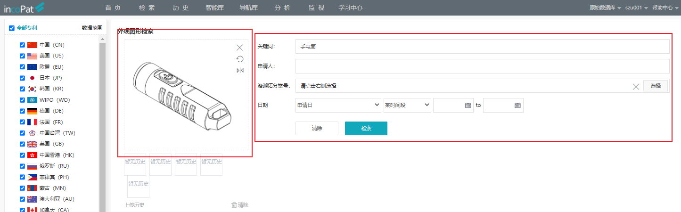Uncheck the 中国台湾 (TW) checkbox

tap(22, 133)
